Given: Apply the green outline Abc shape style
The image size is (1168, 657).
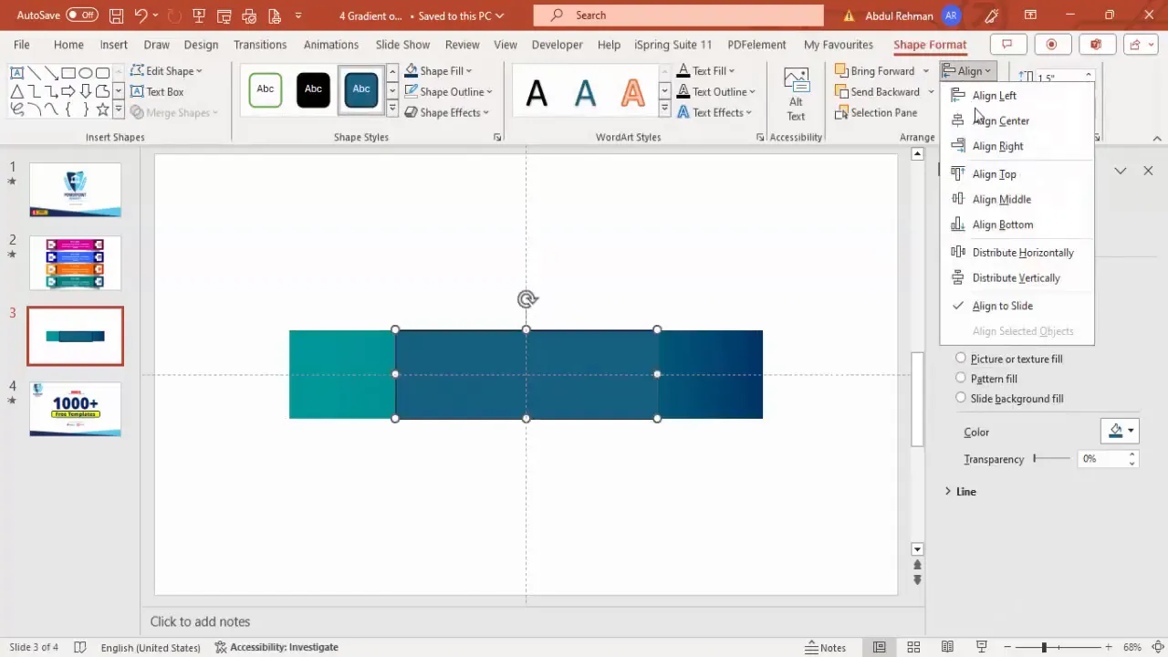Looking at the screenshot, I should (265, 90).
